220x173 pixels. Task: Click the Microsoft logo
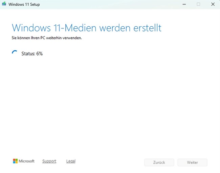tap(24, 161)
